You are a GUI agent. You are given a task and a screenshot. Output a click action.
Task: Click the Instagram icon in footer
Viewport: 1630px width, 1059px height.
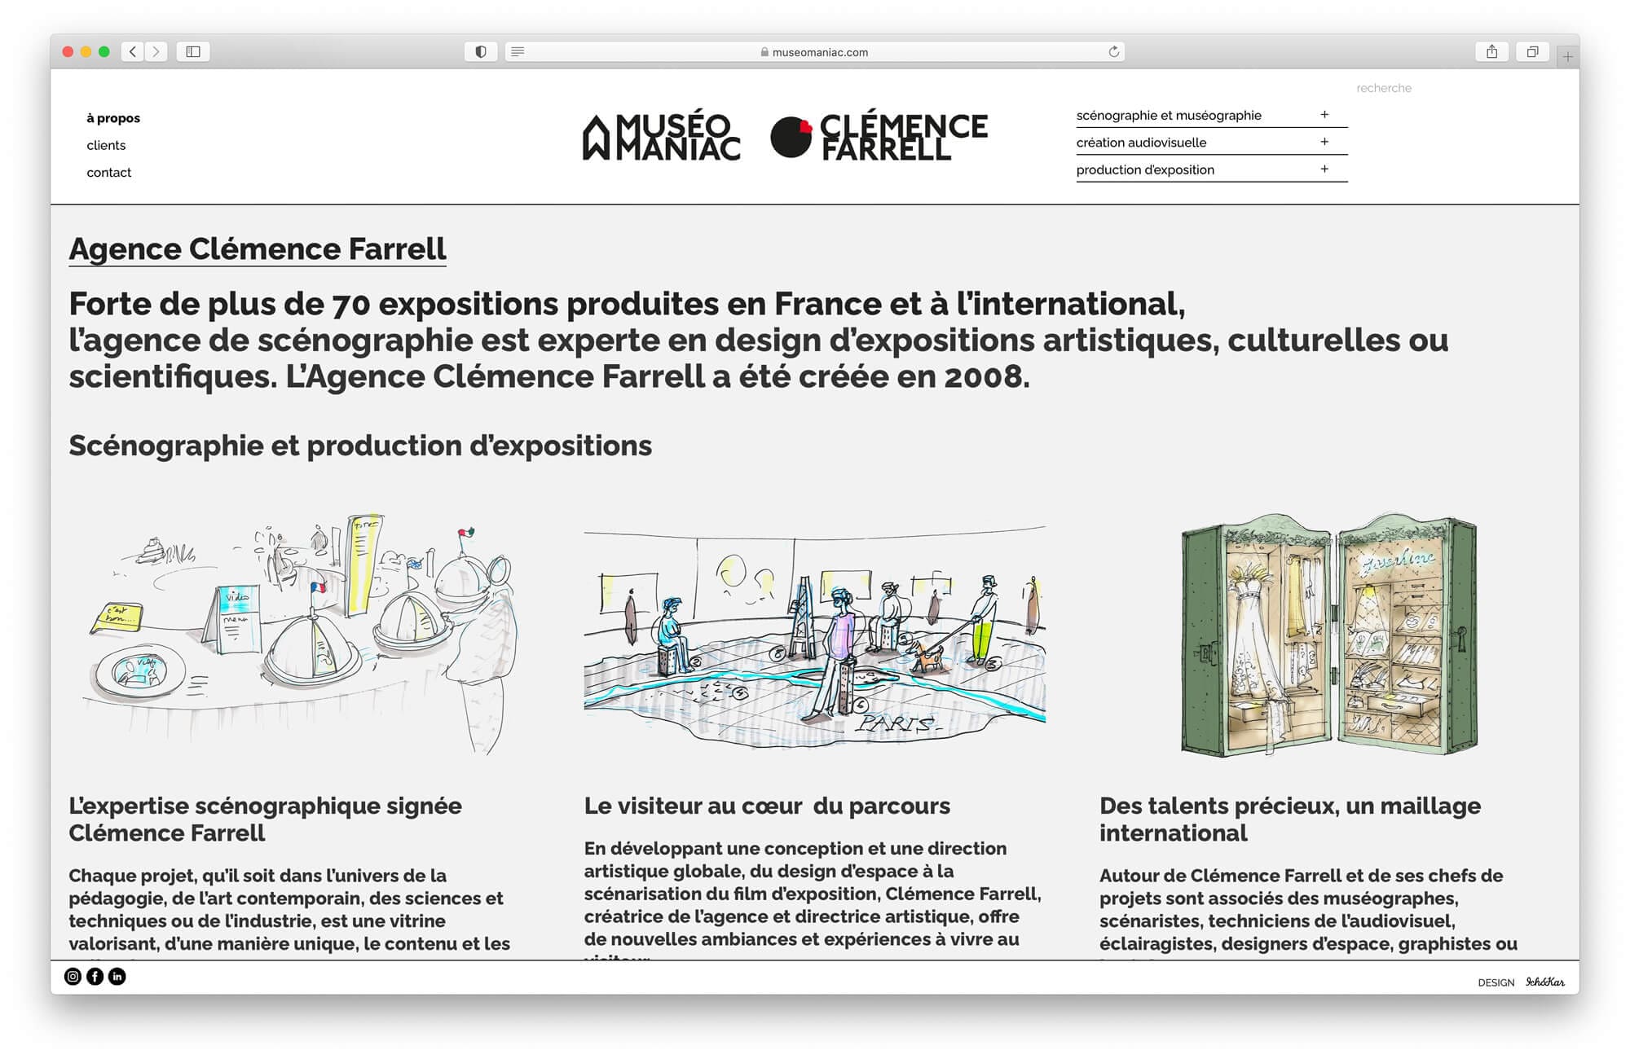coord(73,976)
